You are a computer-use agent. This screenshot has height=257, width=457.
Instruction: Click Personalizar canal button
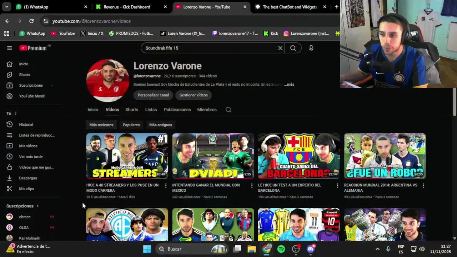[x=153, y=95]
